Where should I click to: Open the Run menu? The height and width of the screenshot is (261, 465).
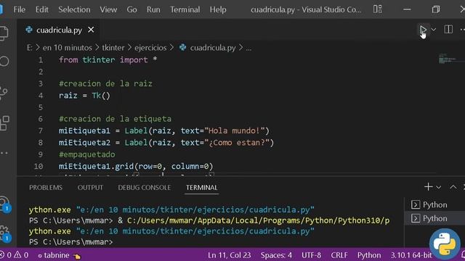tap(153, 9)
